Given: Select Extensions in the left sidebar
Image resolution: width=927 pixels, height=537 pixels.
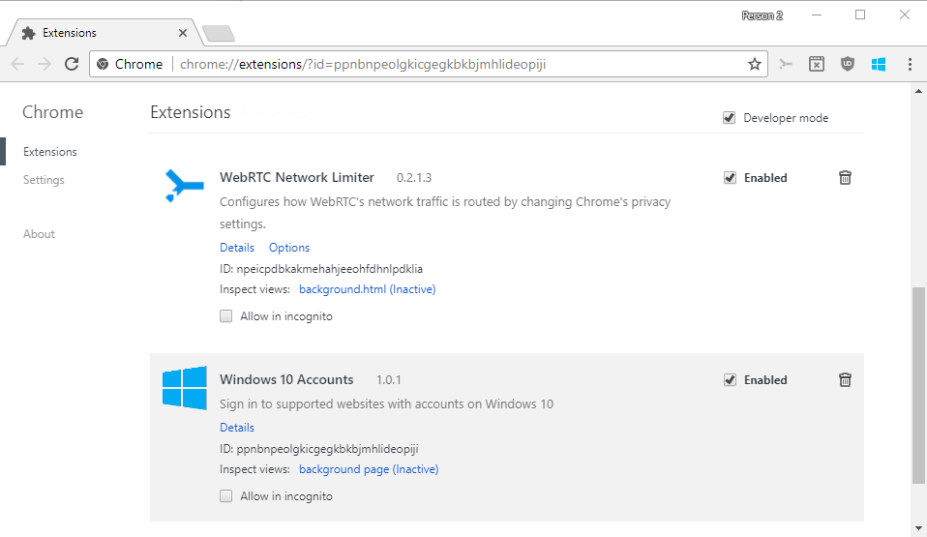Looking at the screenshot, I should click(50, 151).
